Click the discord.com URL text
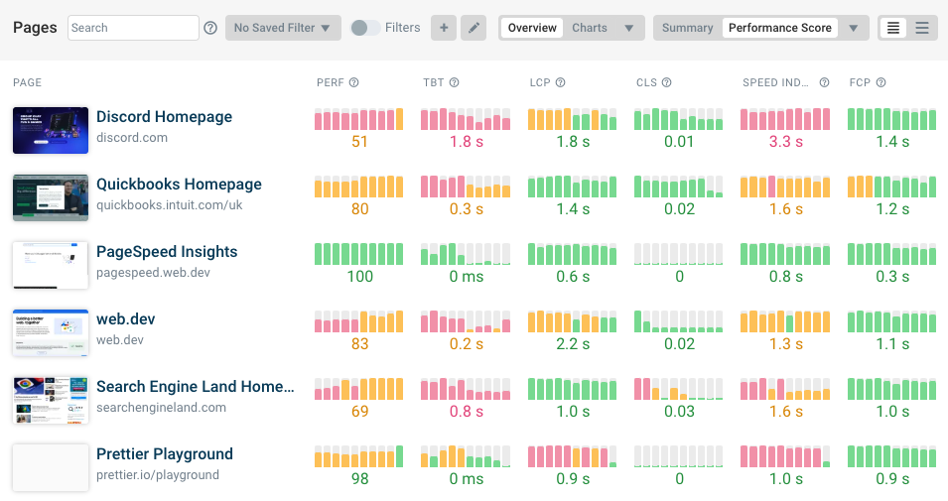 [132, 138]
